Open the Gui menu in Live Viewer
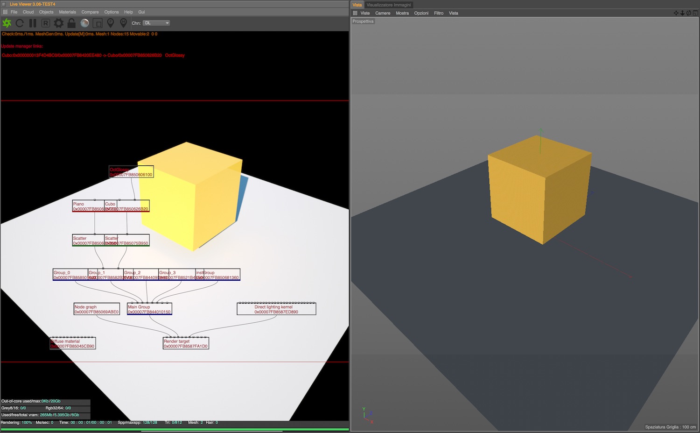The image size is (700, 433). 141,12
